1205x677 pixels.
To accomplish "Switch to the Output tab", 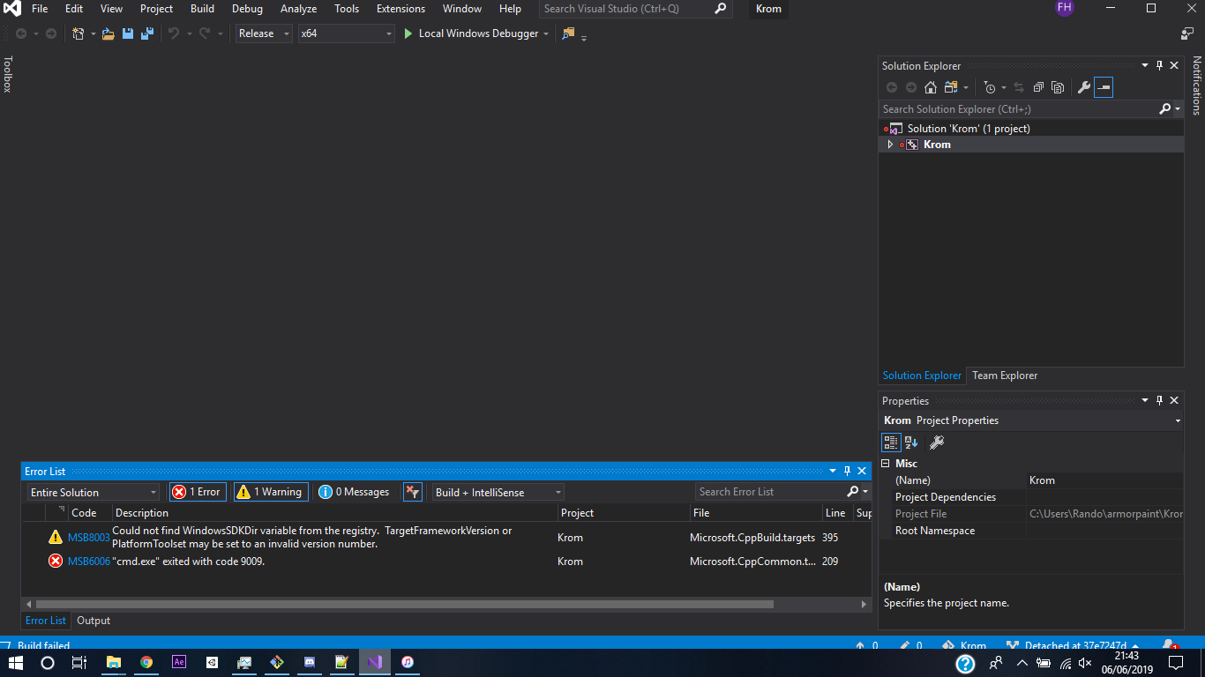I will [93, 620].
